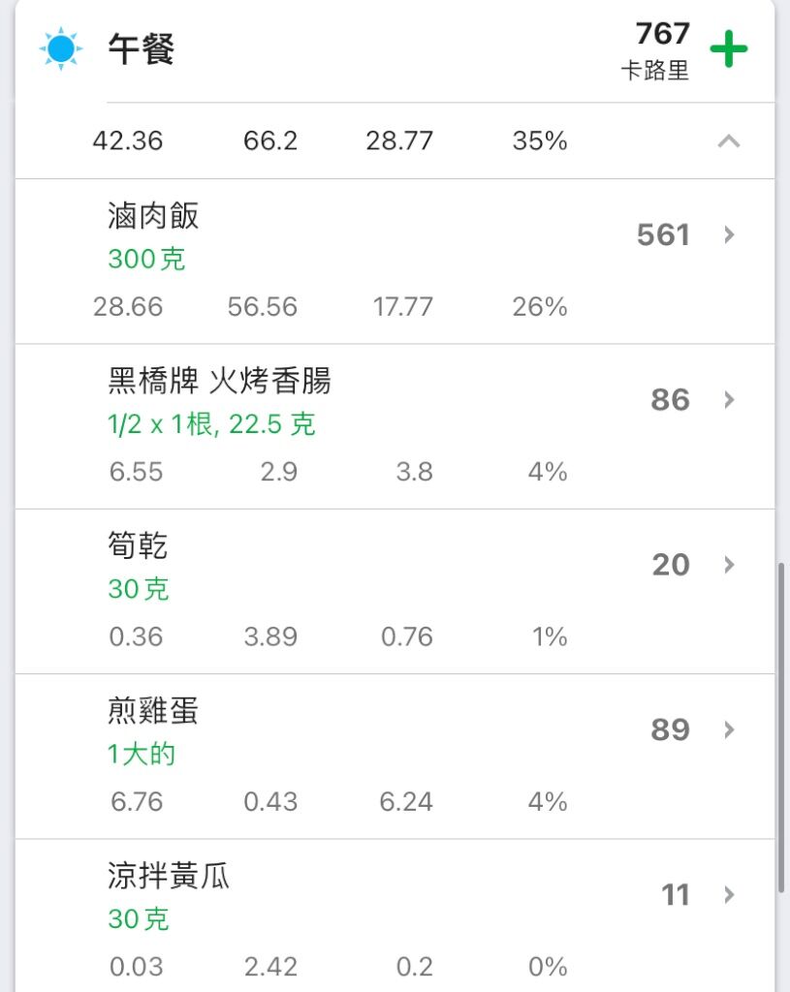The width and height of the screenshot is (790, 992).
Task: Tap the 767 卡路里 lunch total
Action: (655, 50)
